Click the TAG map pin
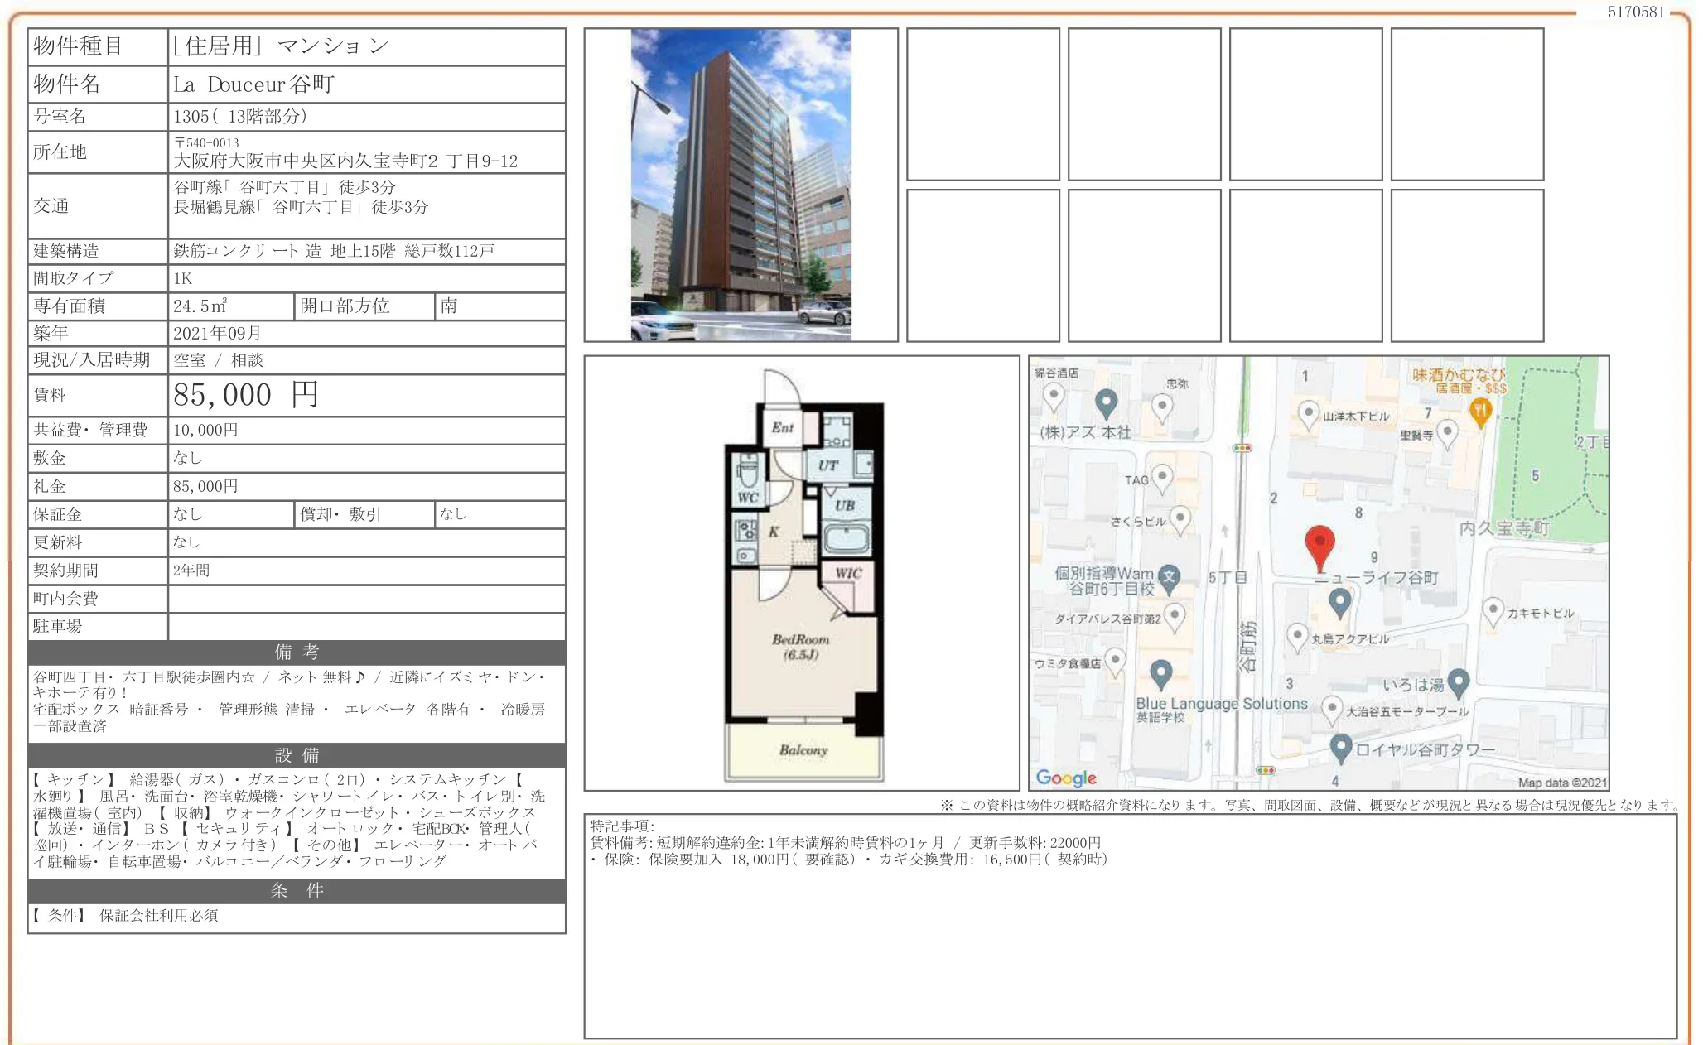The image size is (1703, 1045). click(1164, 479)
